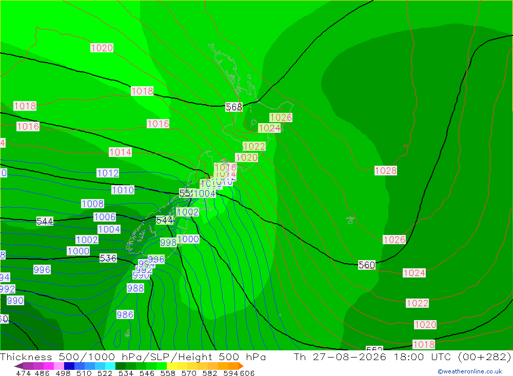The height and width of the screenshot is (376, 513).
Task: Choose the light pink legend swatch at 498
Action: (59, 366)
